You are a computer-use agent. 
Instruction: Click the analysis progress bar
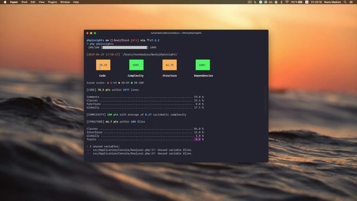point(125,47)
